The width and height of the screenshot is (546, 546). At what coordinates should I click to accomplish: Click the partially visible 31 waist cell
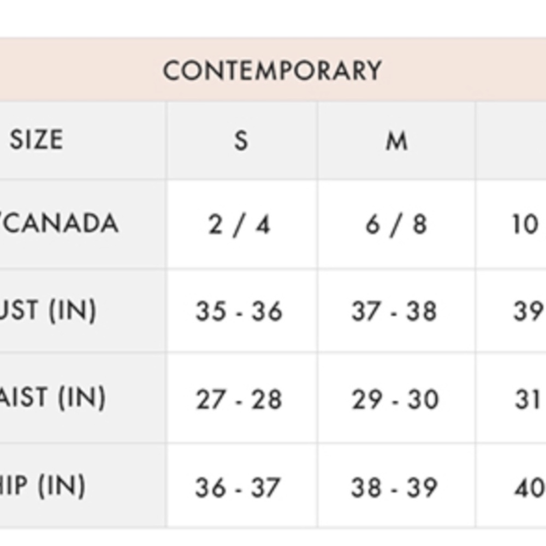tap(511, 398)
